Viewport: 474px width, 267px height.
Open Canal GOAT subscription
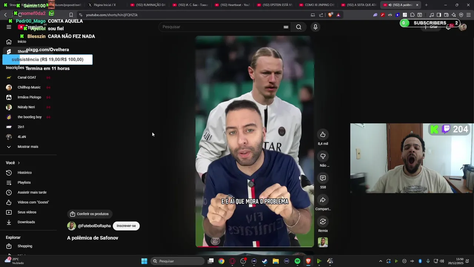(x=27, y=78)
